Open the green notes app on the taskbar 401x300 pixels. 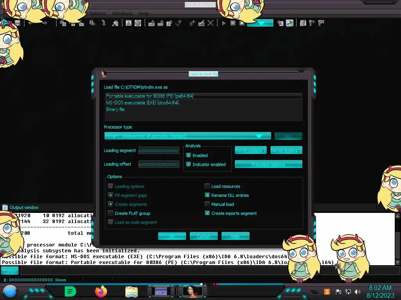click(70, 291)
